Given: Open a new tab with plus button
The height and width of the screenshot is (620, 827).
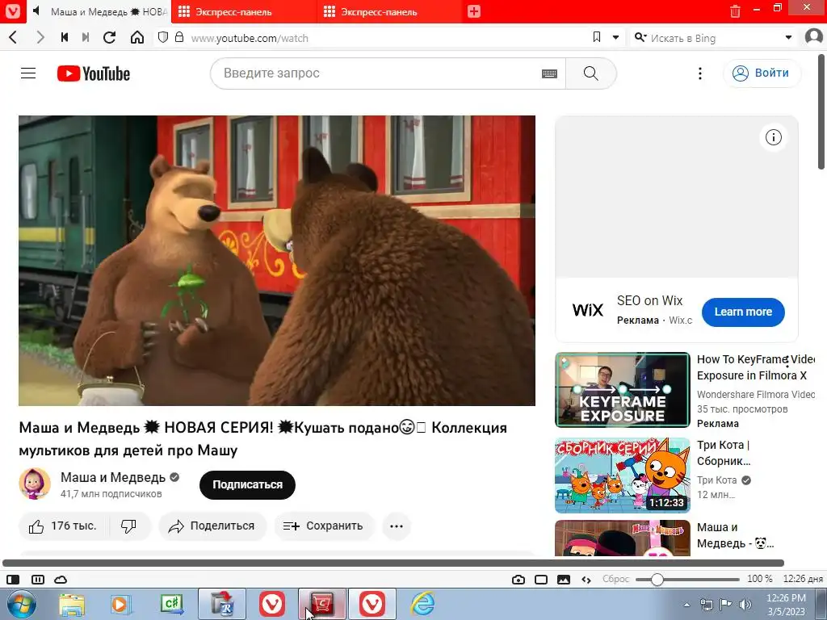Looking at the screenshot, I should click(x=473, y=11).
